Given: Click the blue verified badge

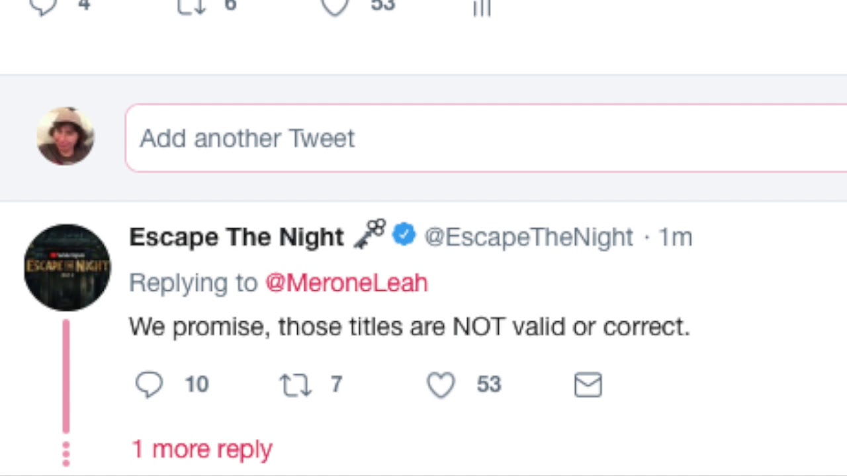Looking at the screenshot, I should click(404, 235).
